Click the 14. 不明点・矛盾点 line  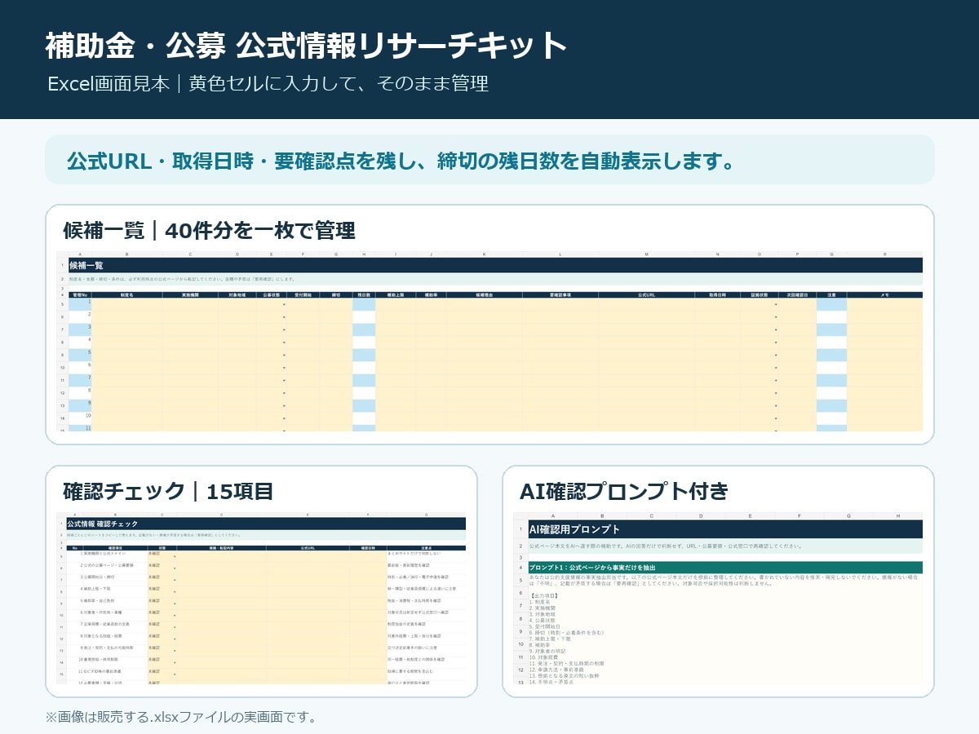click(x=552, y=681)
